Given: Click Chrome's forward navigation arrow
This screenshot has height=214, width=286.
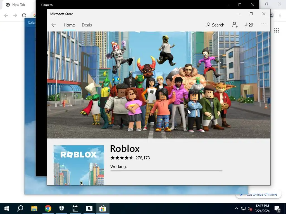Looking at the screenshot, I should 15,15.
